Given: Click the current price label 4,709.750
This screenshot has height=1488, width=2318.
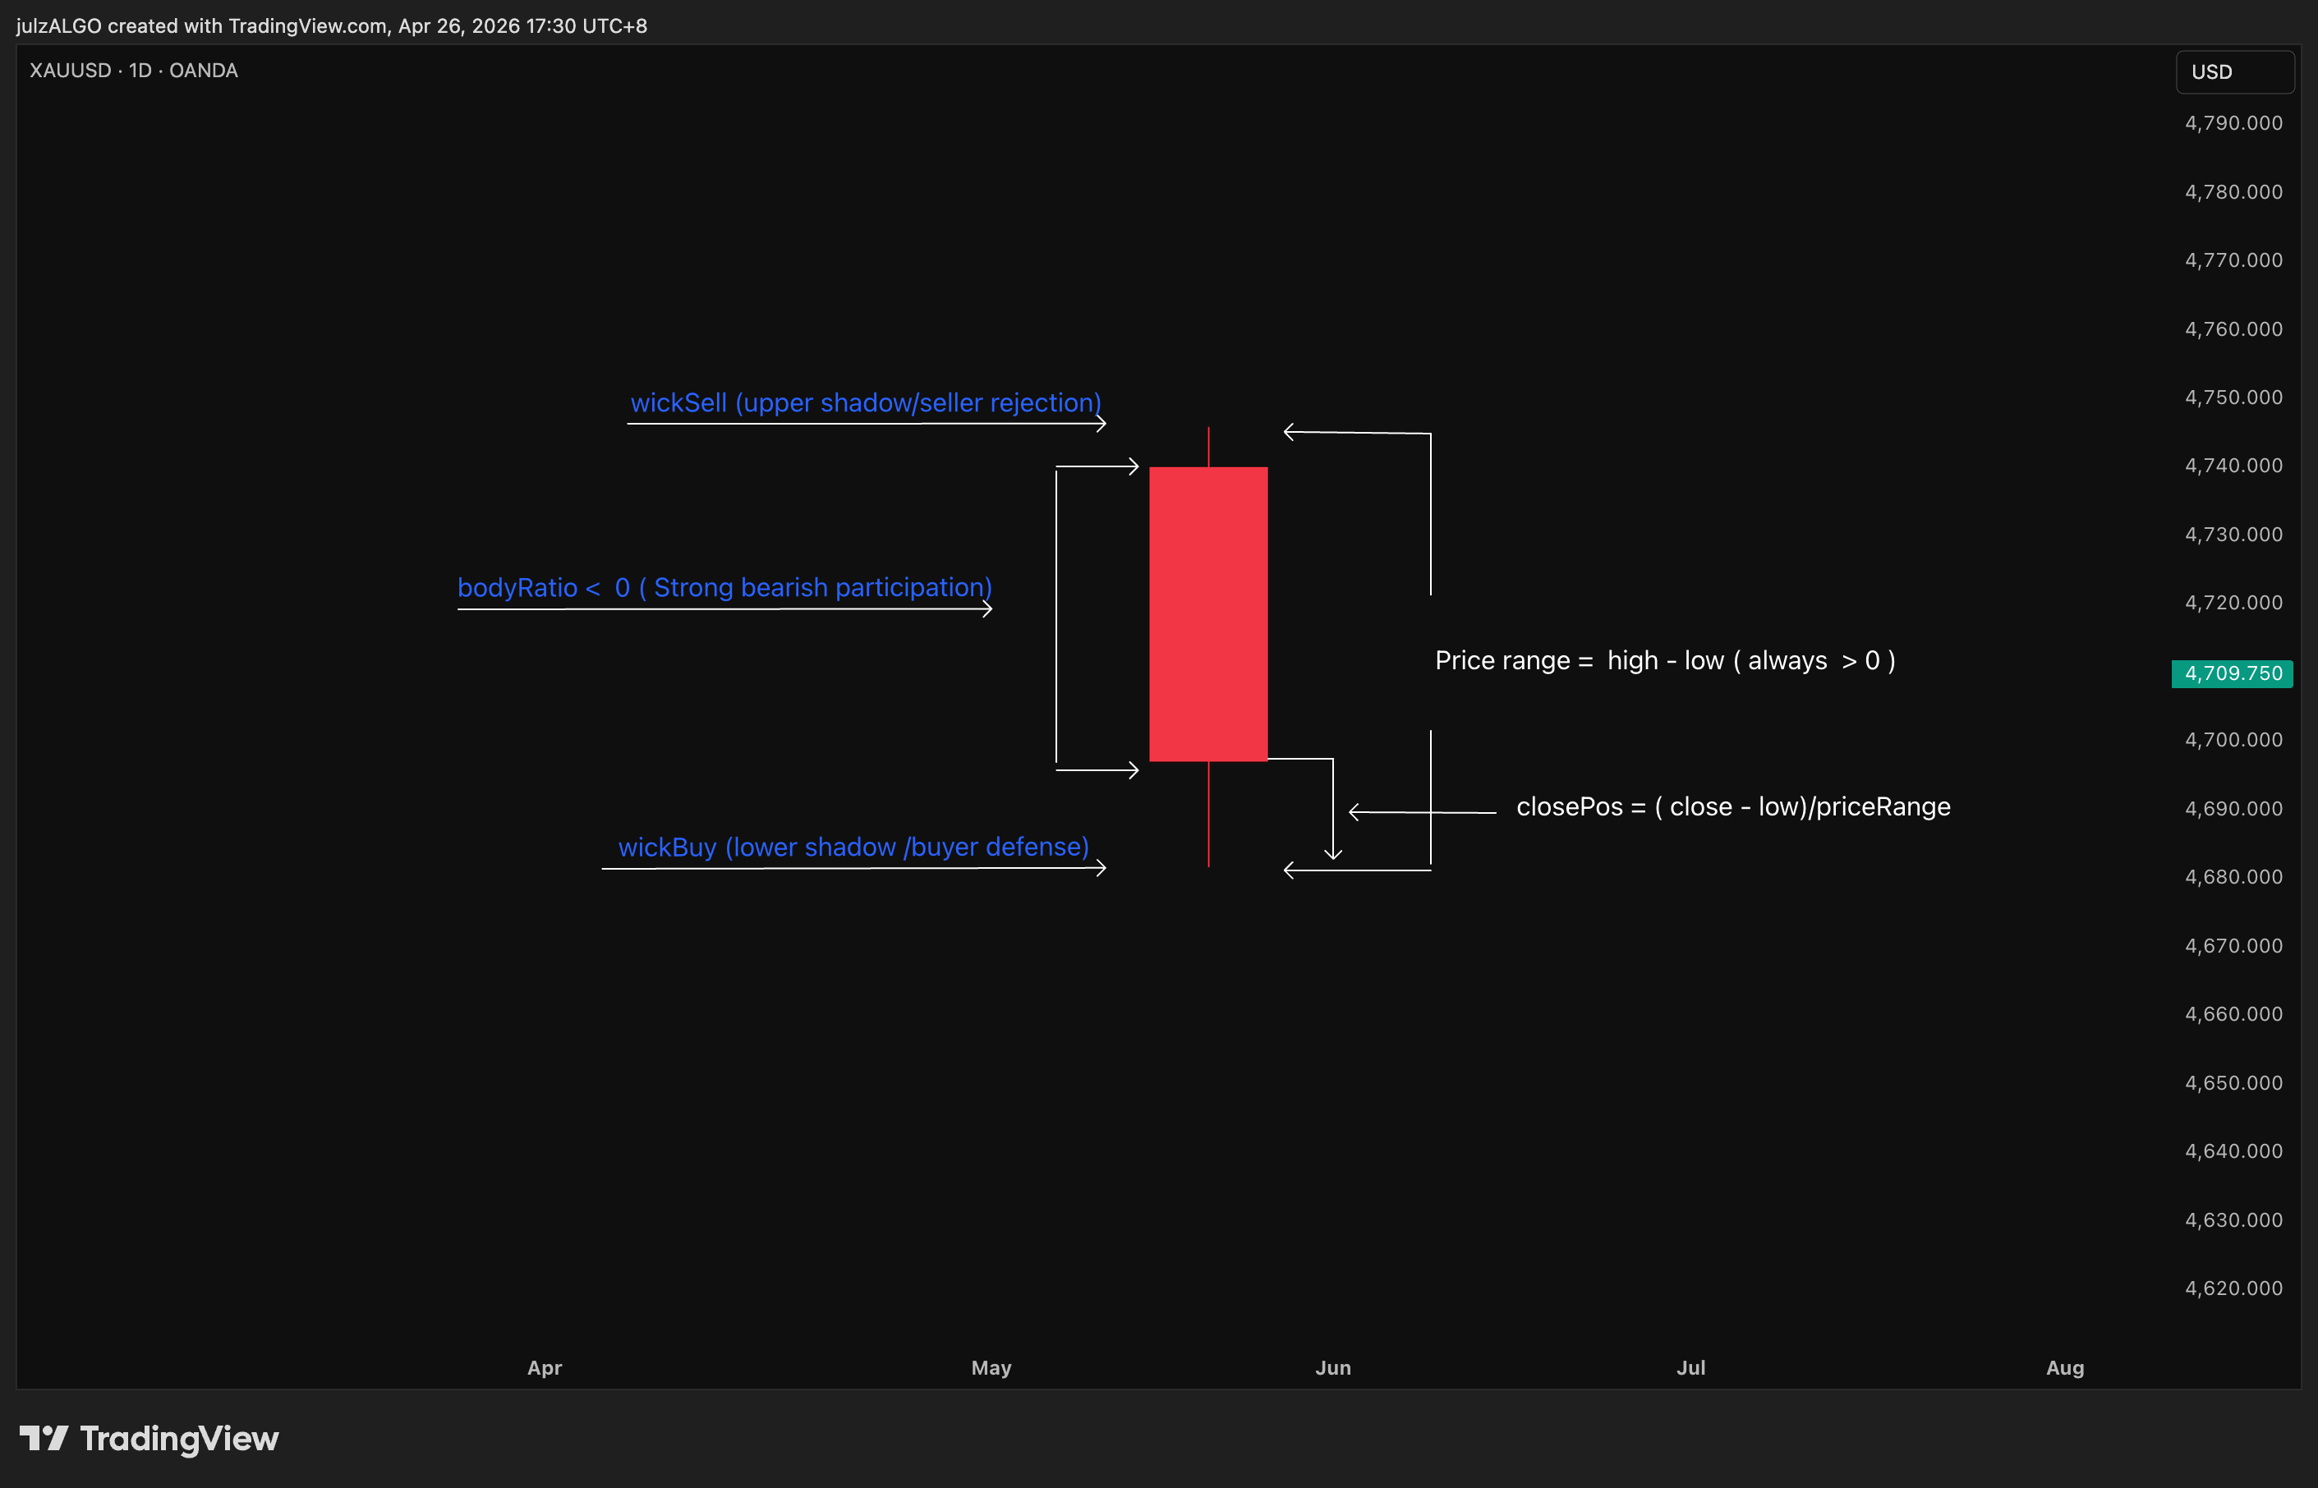Looking at the screenshot, I should pos(2232,673).
